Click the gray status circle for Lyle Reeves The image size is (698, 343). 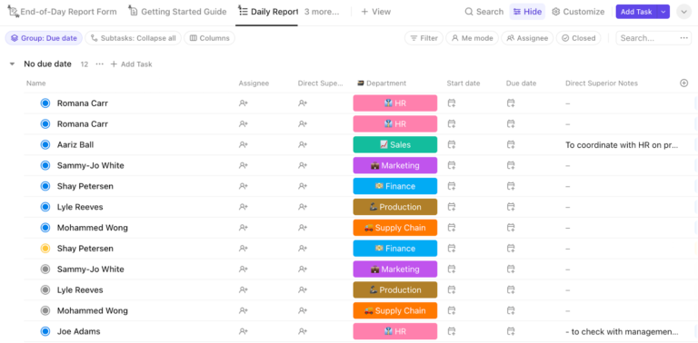point(45,289)
